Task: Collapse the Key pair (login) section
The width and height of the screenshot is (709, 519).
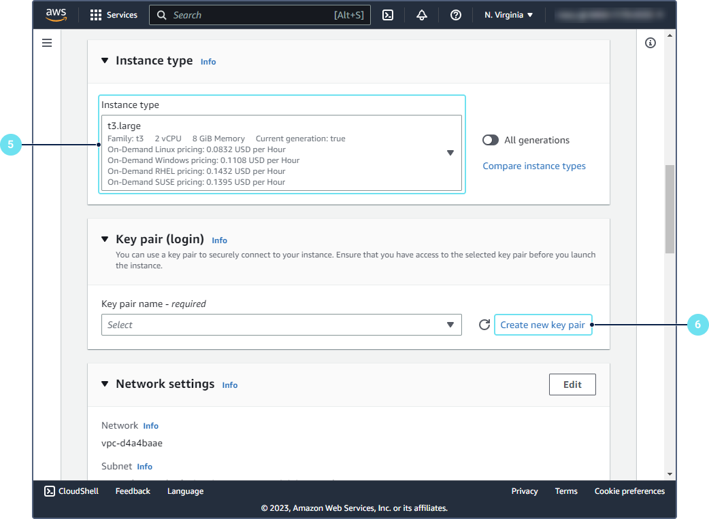Action: point(105,239)
